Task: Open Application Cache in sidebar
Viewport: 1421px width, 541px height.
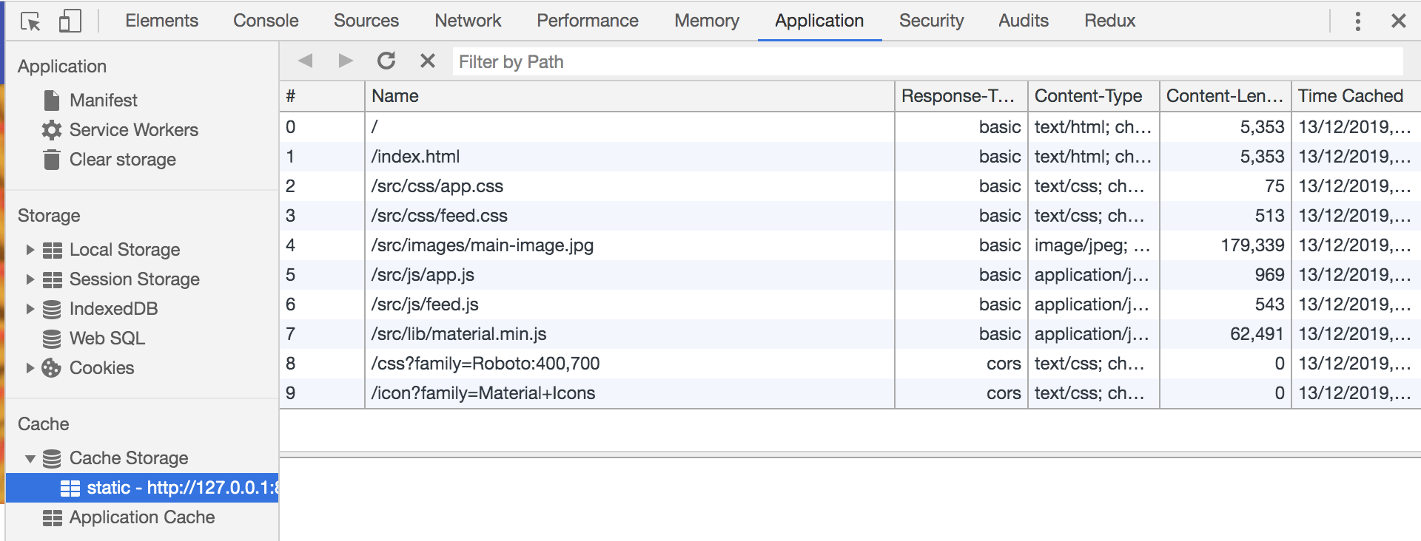Action: 141,517
